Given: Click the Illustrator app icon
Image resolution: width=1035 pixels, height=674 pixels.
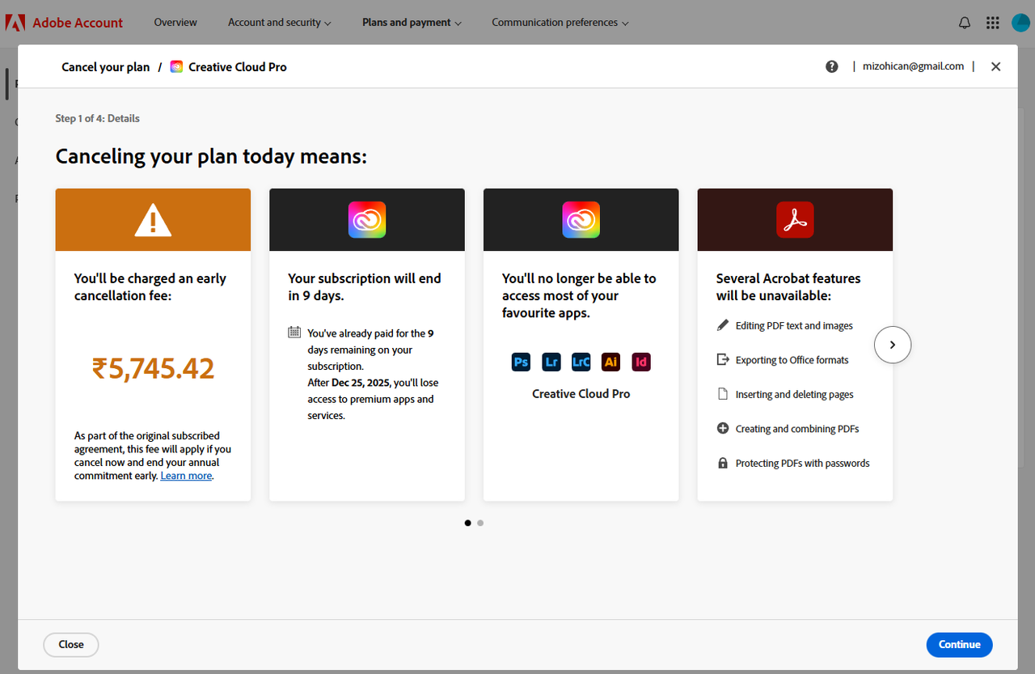Looking at the screenshot, I should pyautogui.click(x=611, y=362).
